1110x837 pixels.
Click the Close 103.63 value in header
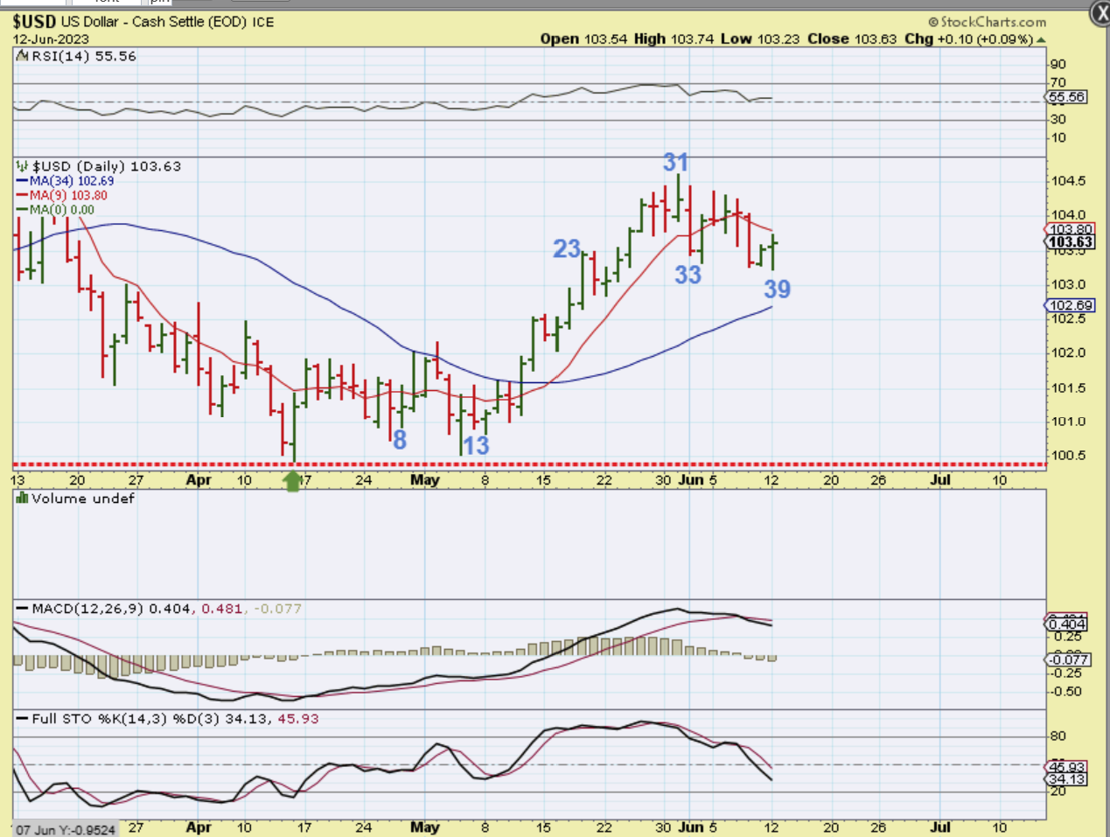coord(852,39)
